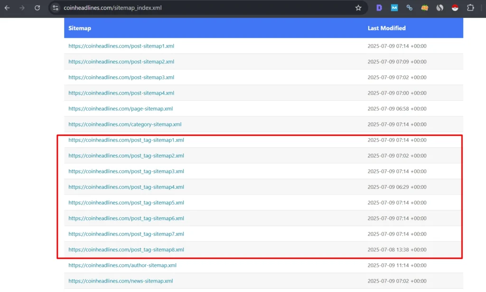Click the browser Back arrow
Viewport: 486px width, 292px height.
(7, 8)
